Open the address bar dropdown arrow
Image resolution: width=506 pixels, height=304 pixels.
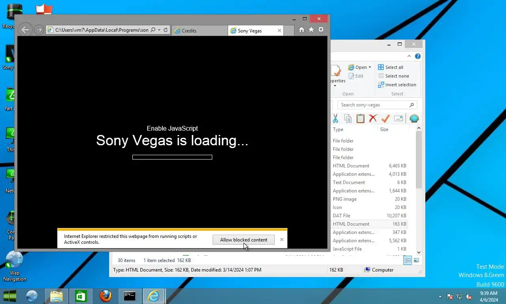tap(159, 30)
